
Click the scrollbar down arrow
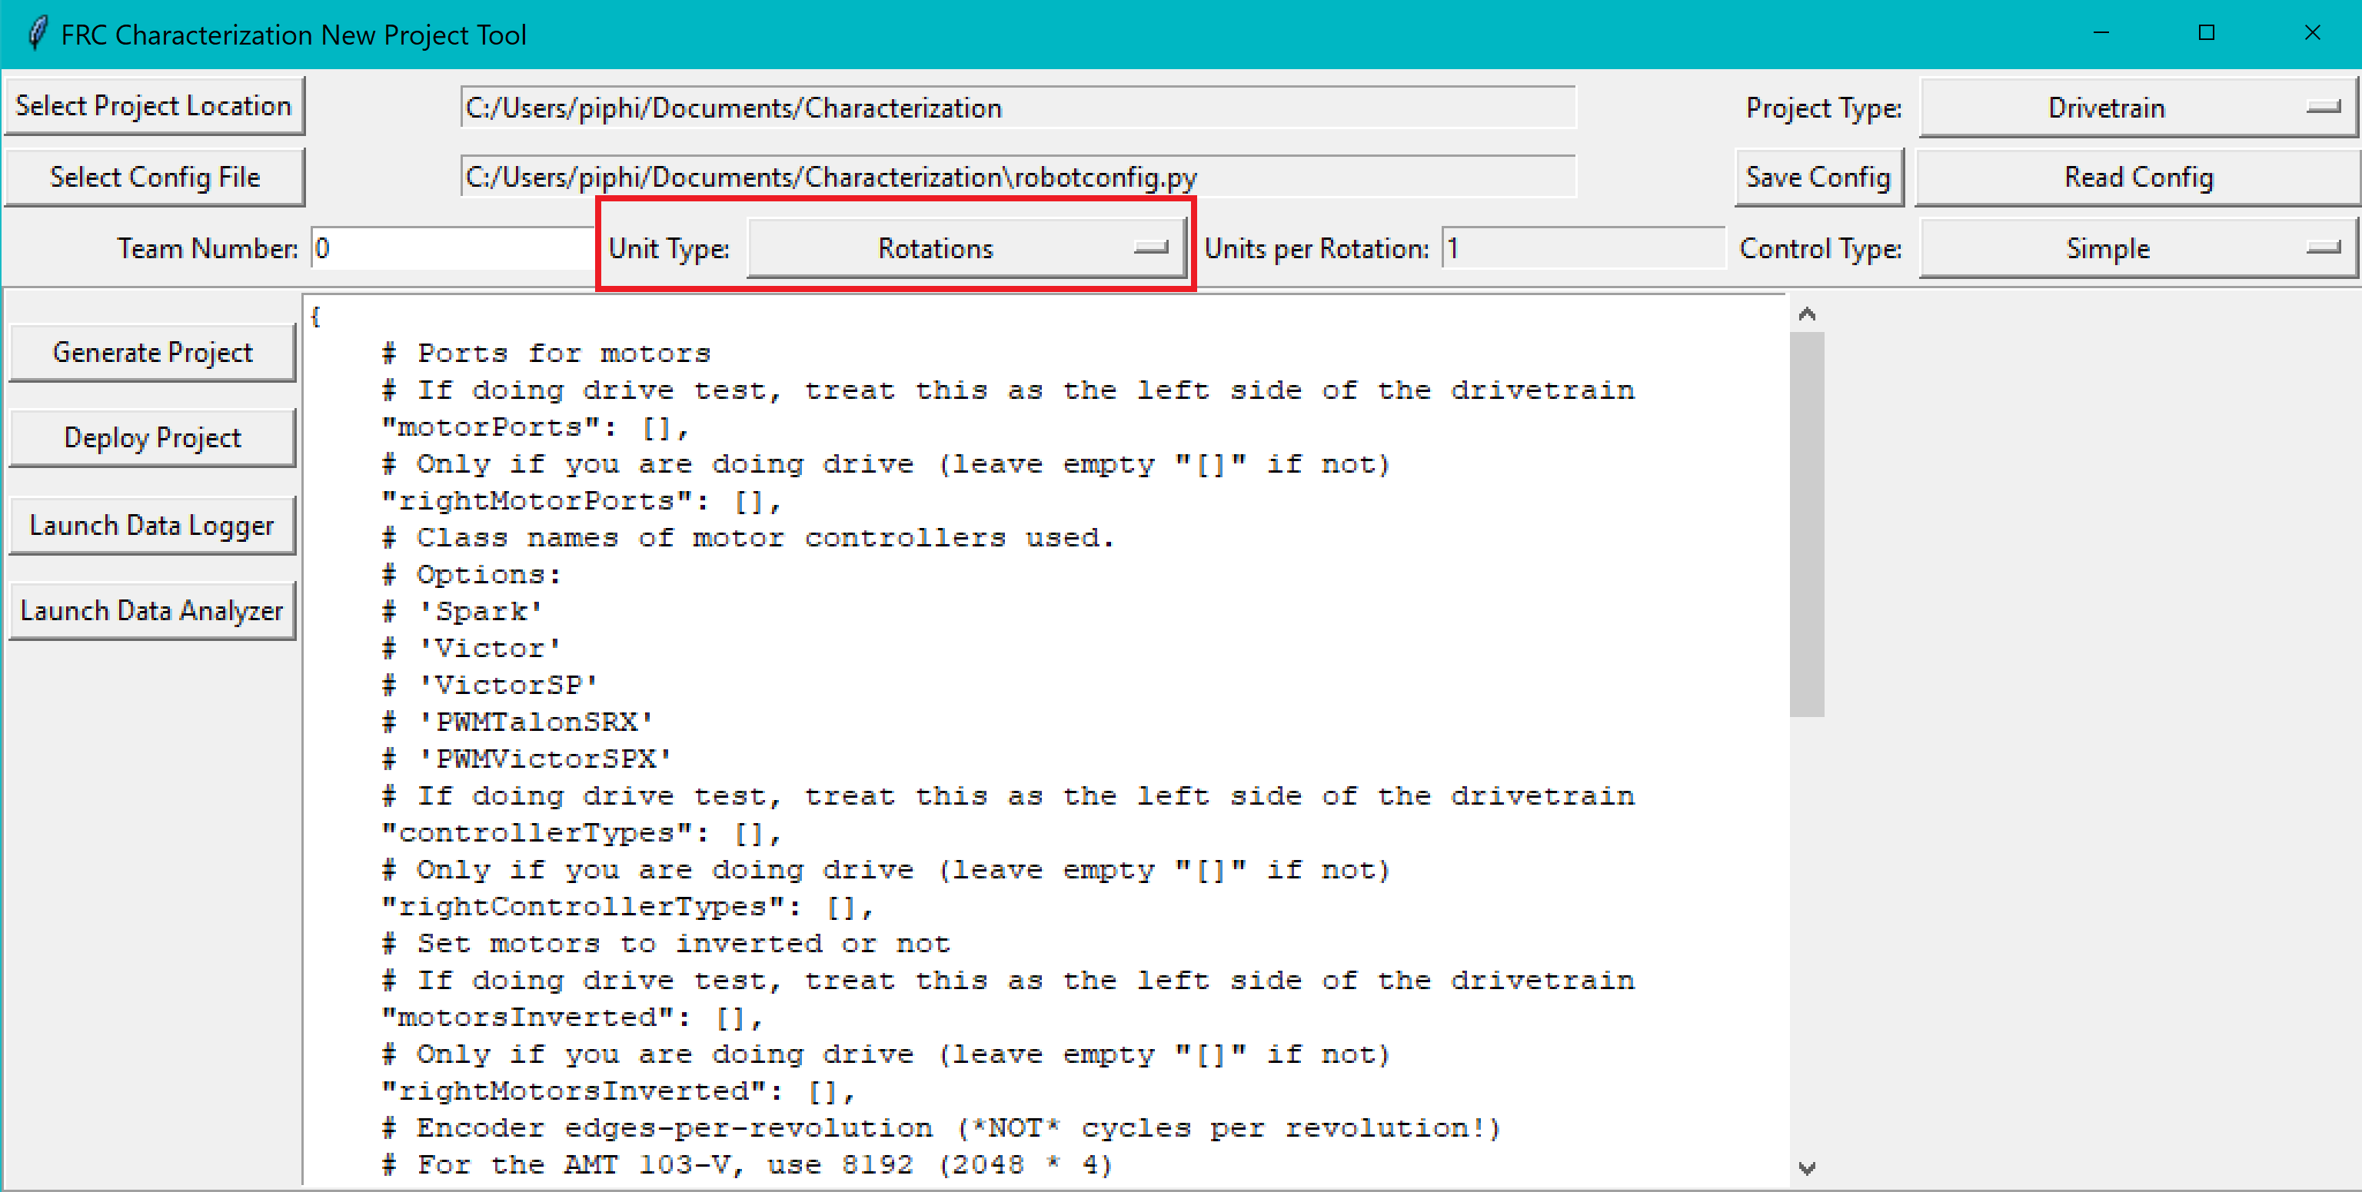click(1806, 1167)
